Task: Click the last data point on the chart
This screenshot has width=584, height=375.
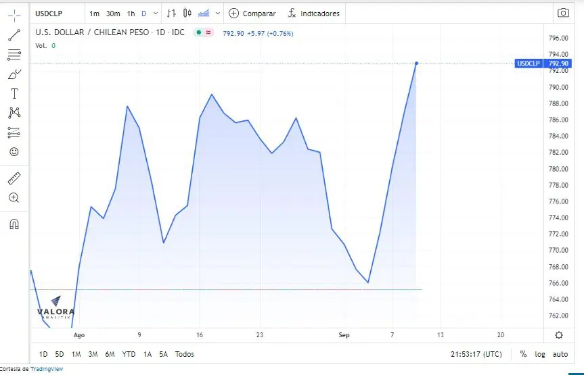Action: tap(416, 64)
